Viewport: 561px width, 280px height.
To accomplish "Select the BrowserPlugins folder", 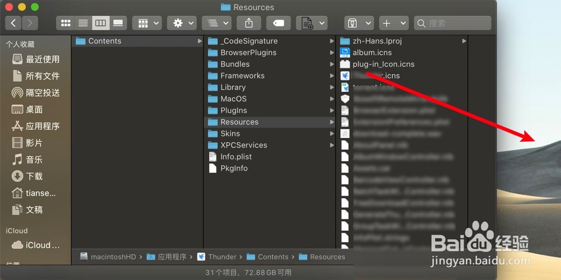I will click(269, 53).
